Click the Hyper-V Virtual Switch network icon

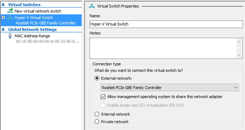[10, 18]
